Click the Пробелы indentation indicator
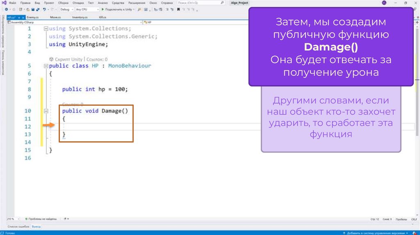 click(x=401, y=219)
